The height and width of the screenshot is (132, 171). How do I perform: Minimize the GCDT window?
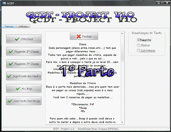tap(158, 3)
